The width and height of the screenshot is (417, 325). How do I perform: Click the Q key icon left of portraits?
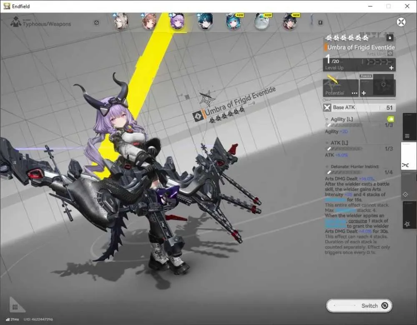97,22
